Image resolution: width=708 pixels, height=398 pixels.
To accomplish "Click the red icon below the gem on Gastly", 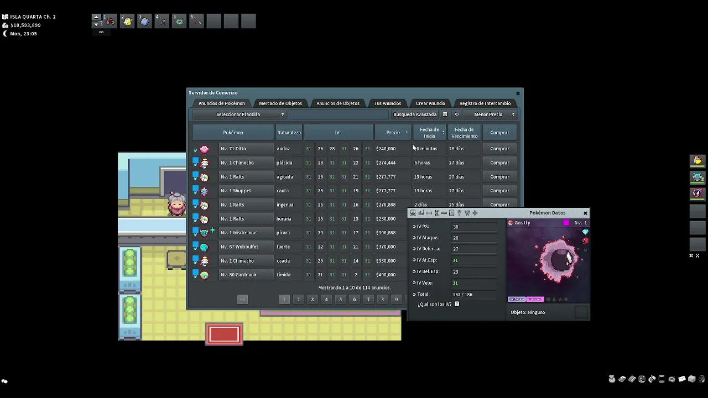I will coord(585,241).
